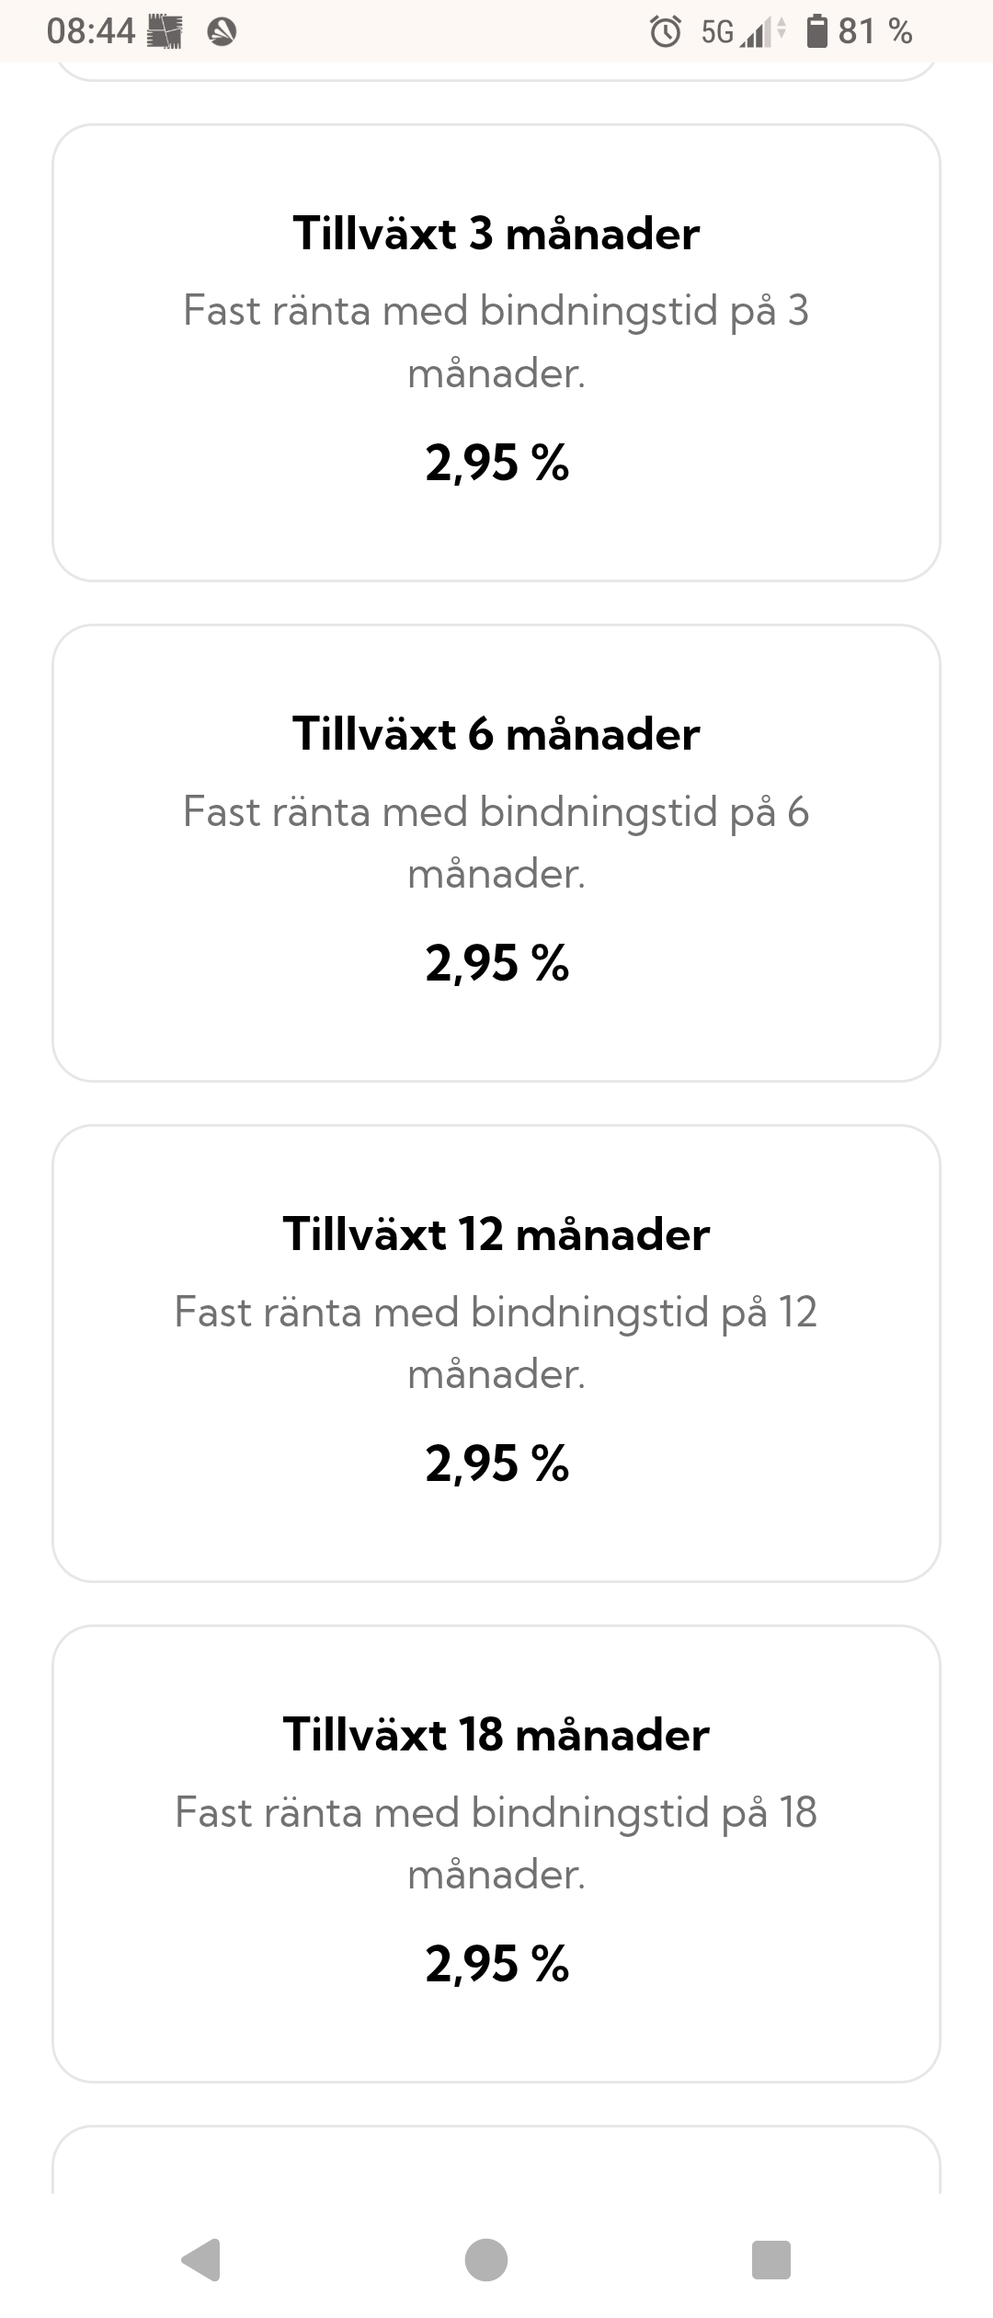Tap the 2,95 % rate under 6 månader
Screen dimensions: 993x2318
[496, 963]
